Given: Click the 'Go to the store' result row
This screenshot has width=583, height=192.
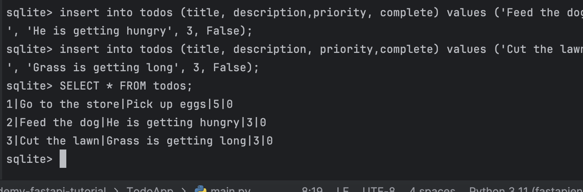Looking at the screenshot, I should coord(120,104).
